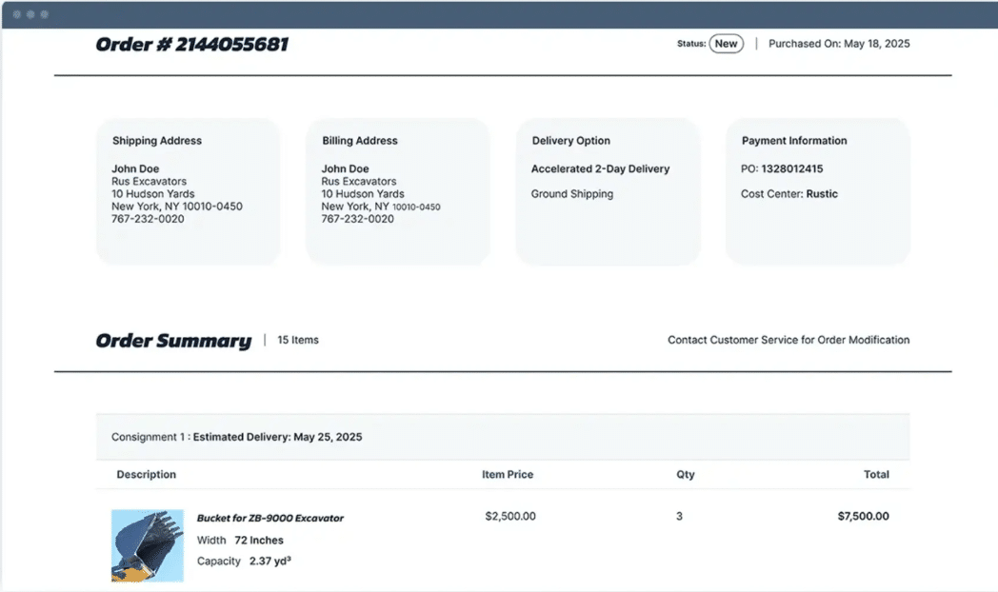Image resolution: width=998 pixels, height=592 pixels.
Task: Click the Description column header
Action: click(146, 475)
